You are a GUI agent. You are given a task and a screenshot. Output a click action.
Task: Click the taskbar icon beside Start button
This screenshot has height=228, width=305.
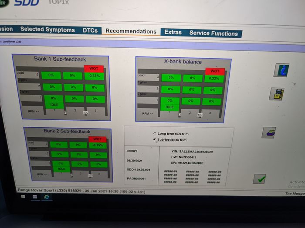click(35, 197)
